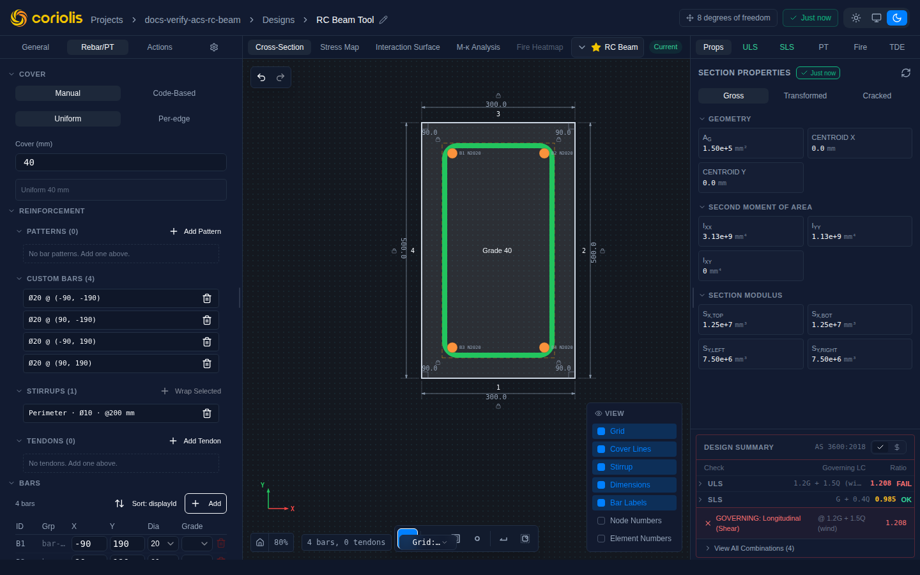Open the Interaction Surface tab
This screenshot has height=575, width=920.
(x=408, y=47)
